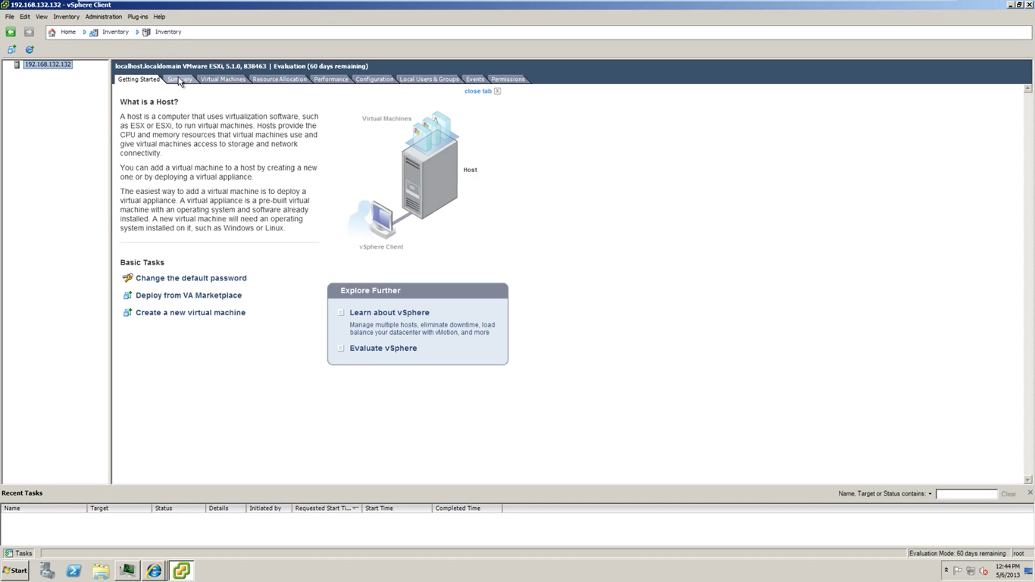Select the host server icon in inventory tree
Image resolution: width=1035 pixels, height=582 pixels.
17,64
